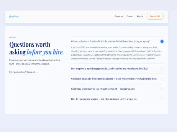Screen dimensions: 177x132
Task: Open 'We already have an in-house marketing team' question
Action: click(x=114, y=79)
